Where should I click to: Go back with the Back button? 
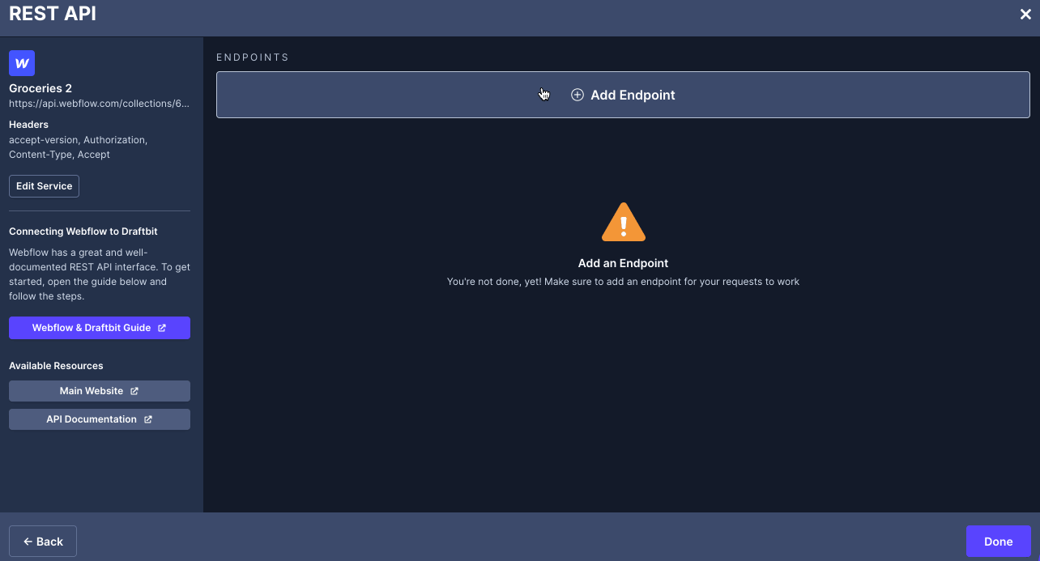(43, 542)
